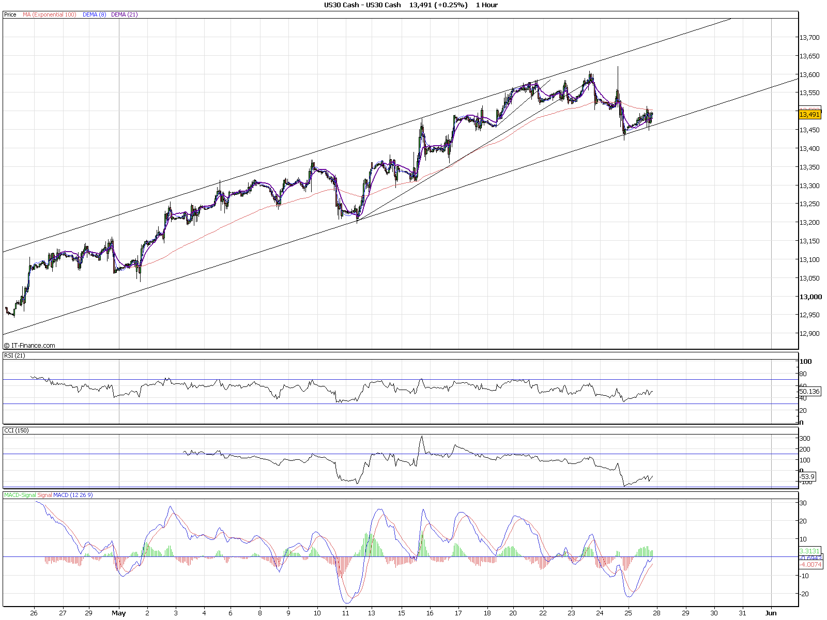Click the 1 Hour timeframe in title
Screen dimensions: 827x620
tap(486, 5)
